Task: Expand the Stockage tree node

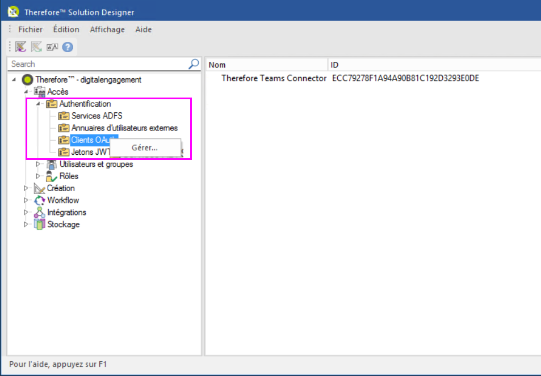Action: point(26,225)
